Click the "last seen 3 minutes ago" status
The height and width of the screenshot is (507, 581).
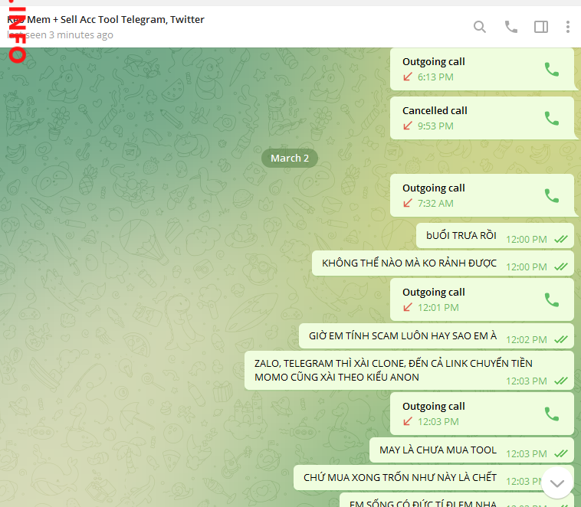[69, 35]
